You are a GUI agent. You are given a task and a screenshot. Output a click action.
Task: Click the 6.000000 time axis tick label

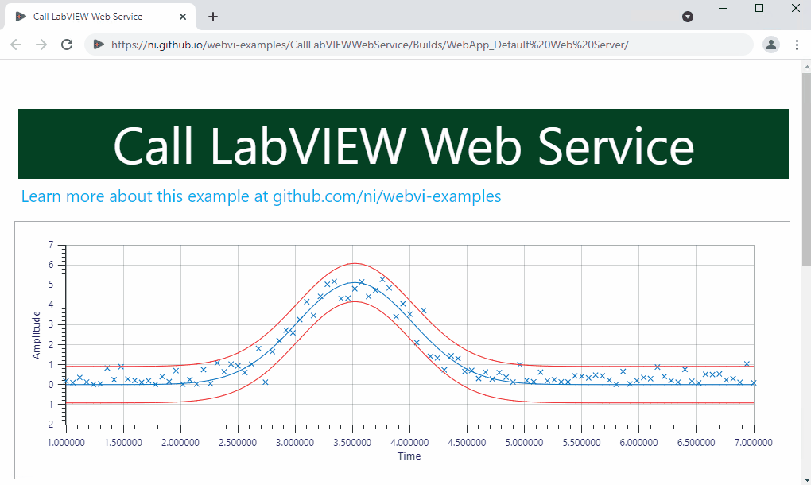click(x=638, y=443)
